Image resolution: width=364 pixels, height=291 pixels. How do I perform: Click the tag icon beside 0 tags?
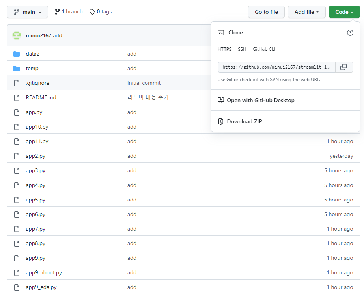pos(92,12)
